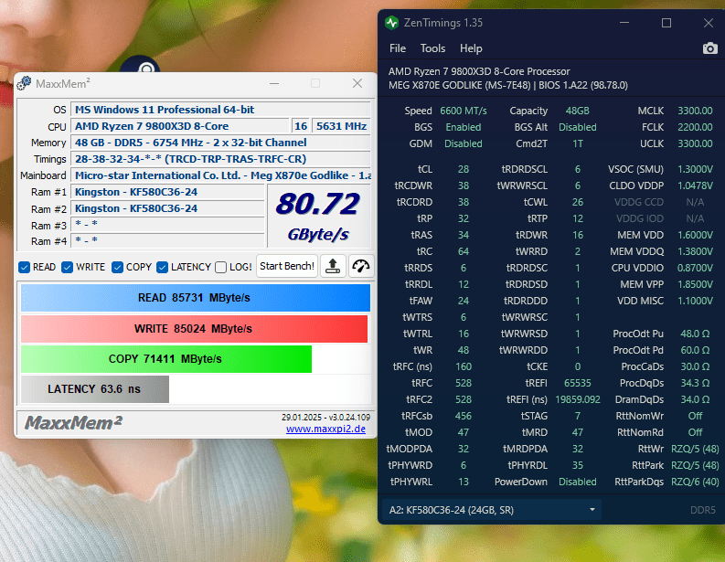Click the Ram #2 Kingston field

[x=167, y=208]
